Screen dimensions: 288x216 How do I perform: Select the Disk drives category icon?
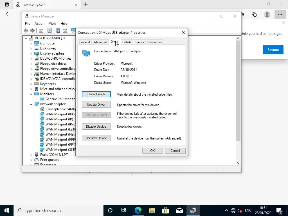37,48
